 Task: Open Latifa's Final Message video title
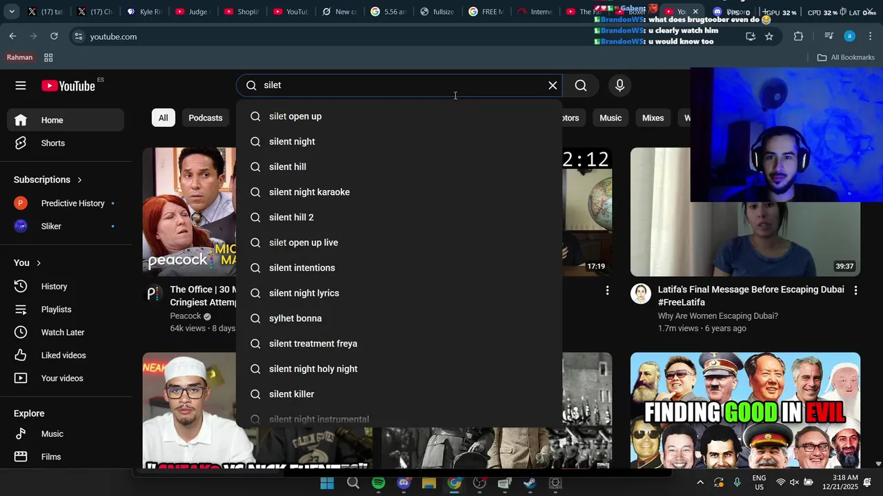(751, 296)
